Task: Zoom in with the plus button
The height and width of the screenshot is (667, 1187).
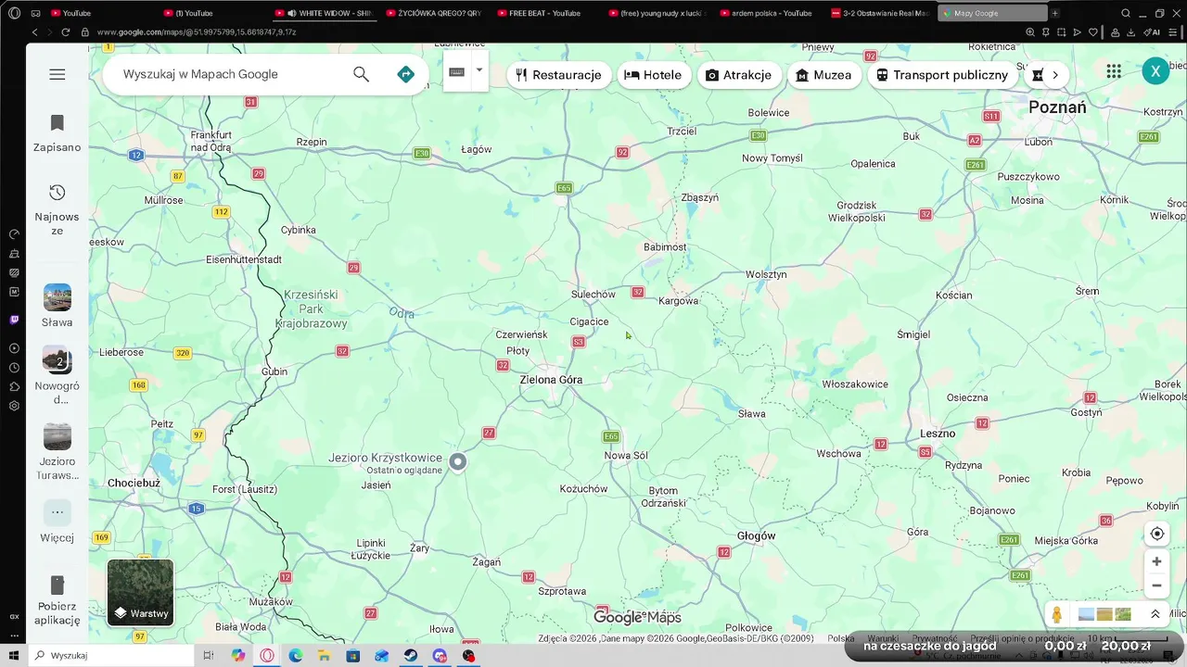Action: [1156, 561]
